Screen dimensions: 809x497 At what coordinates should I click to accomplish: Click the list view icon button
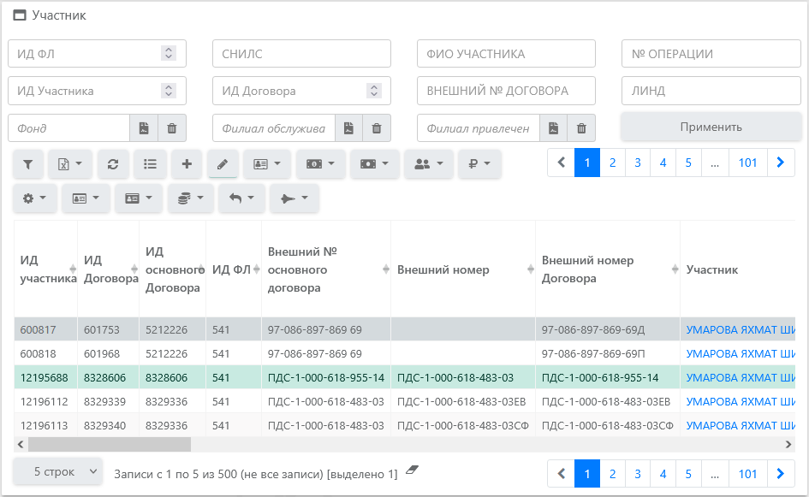150,163
